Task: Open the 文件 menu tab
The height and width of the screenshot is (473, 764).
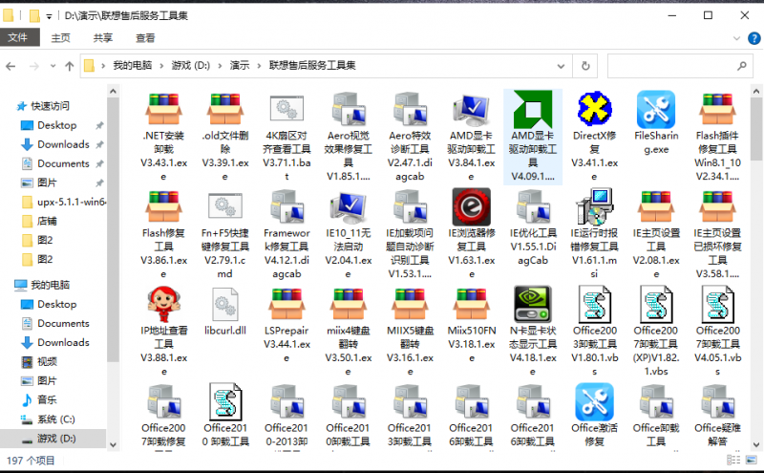Action: [19, 37]
